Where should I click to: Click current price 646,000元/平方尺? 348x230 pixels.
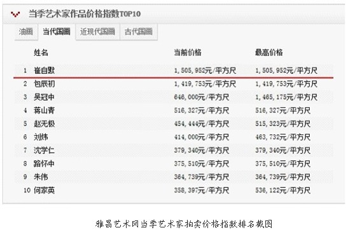[x=202, y=97]
